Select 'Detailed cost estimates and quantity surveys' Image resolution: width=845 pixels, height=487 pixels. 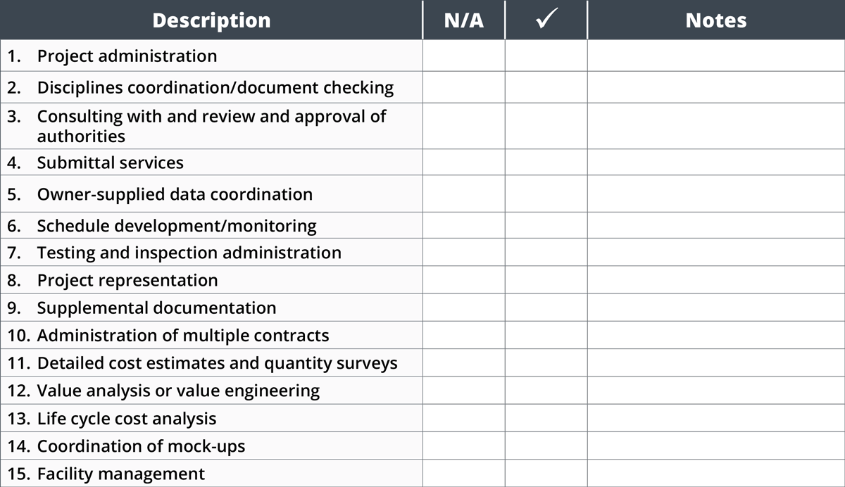(x=217, y=363)
